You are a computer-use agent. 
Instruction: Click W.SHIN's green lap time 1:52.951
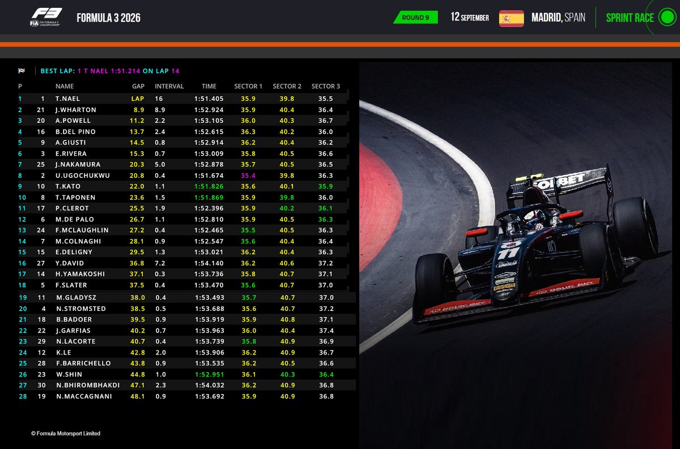(209, 374)
